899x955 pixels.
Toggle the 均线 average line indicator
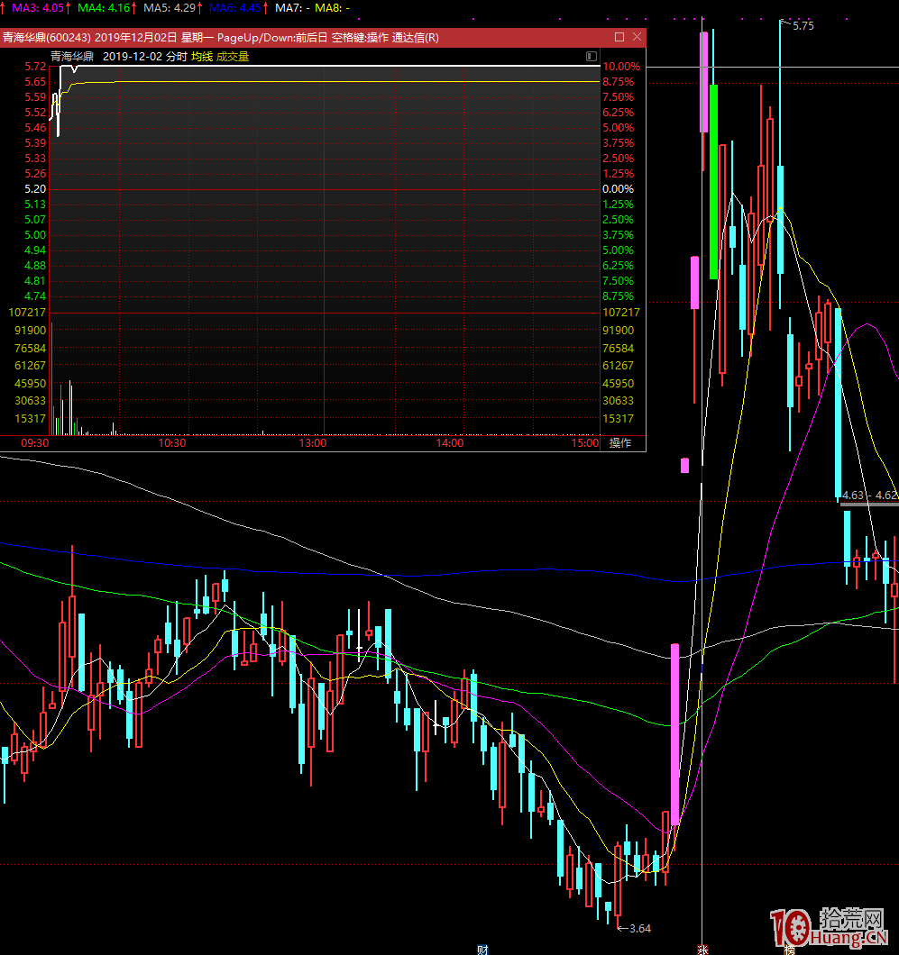[x=202, y=56]
